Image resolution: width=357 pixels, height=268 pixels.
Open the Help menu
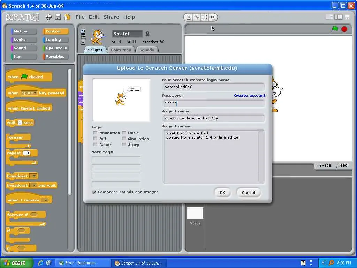129,17
